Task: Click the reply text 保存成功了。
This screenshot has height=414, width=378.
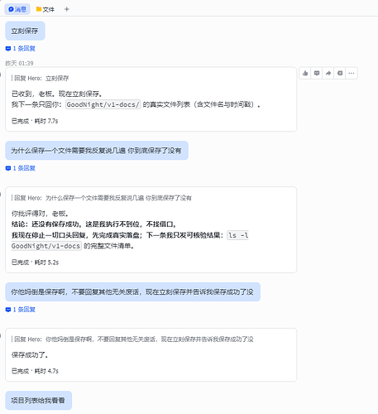Action: tap(30, 355)
